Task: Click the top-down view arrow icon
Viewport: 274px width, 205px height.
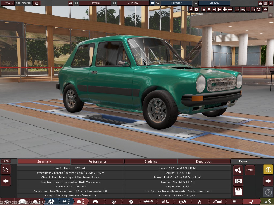Action: point(248,9)
